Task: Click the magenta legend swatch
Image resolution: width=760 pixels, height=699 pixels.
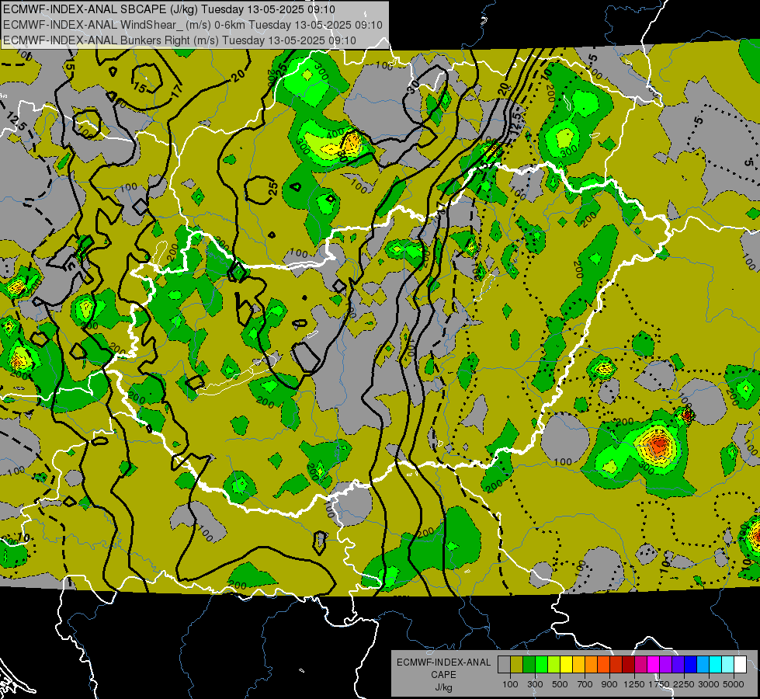Action: (x=654, y=665)
